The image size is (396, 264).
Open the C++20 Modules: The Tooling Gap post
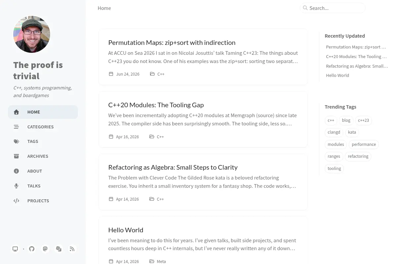pos(156,105)
